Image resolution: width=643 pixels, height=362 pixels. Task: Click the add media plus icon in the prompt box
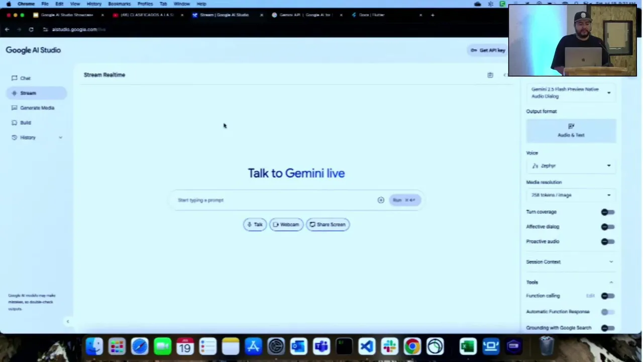381,200
